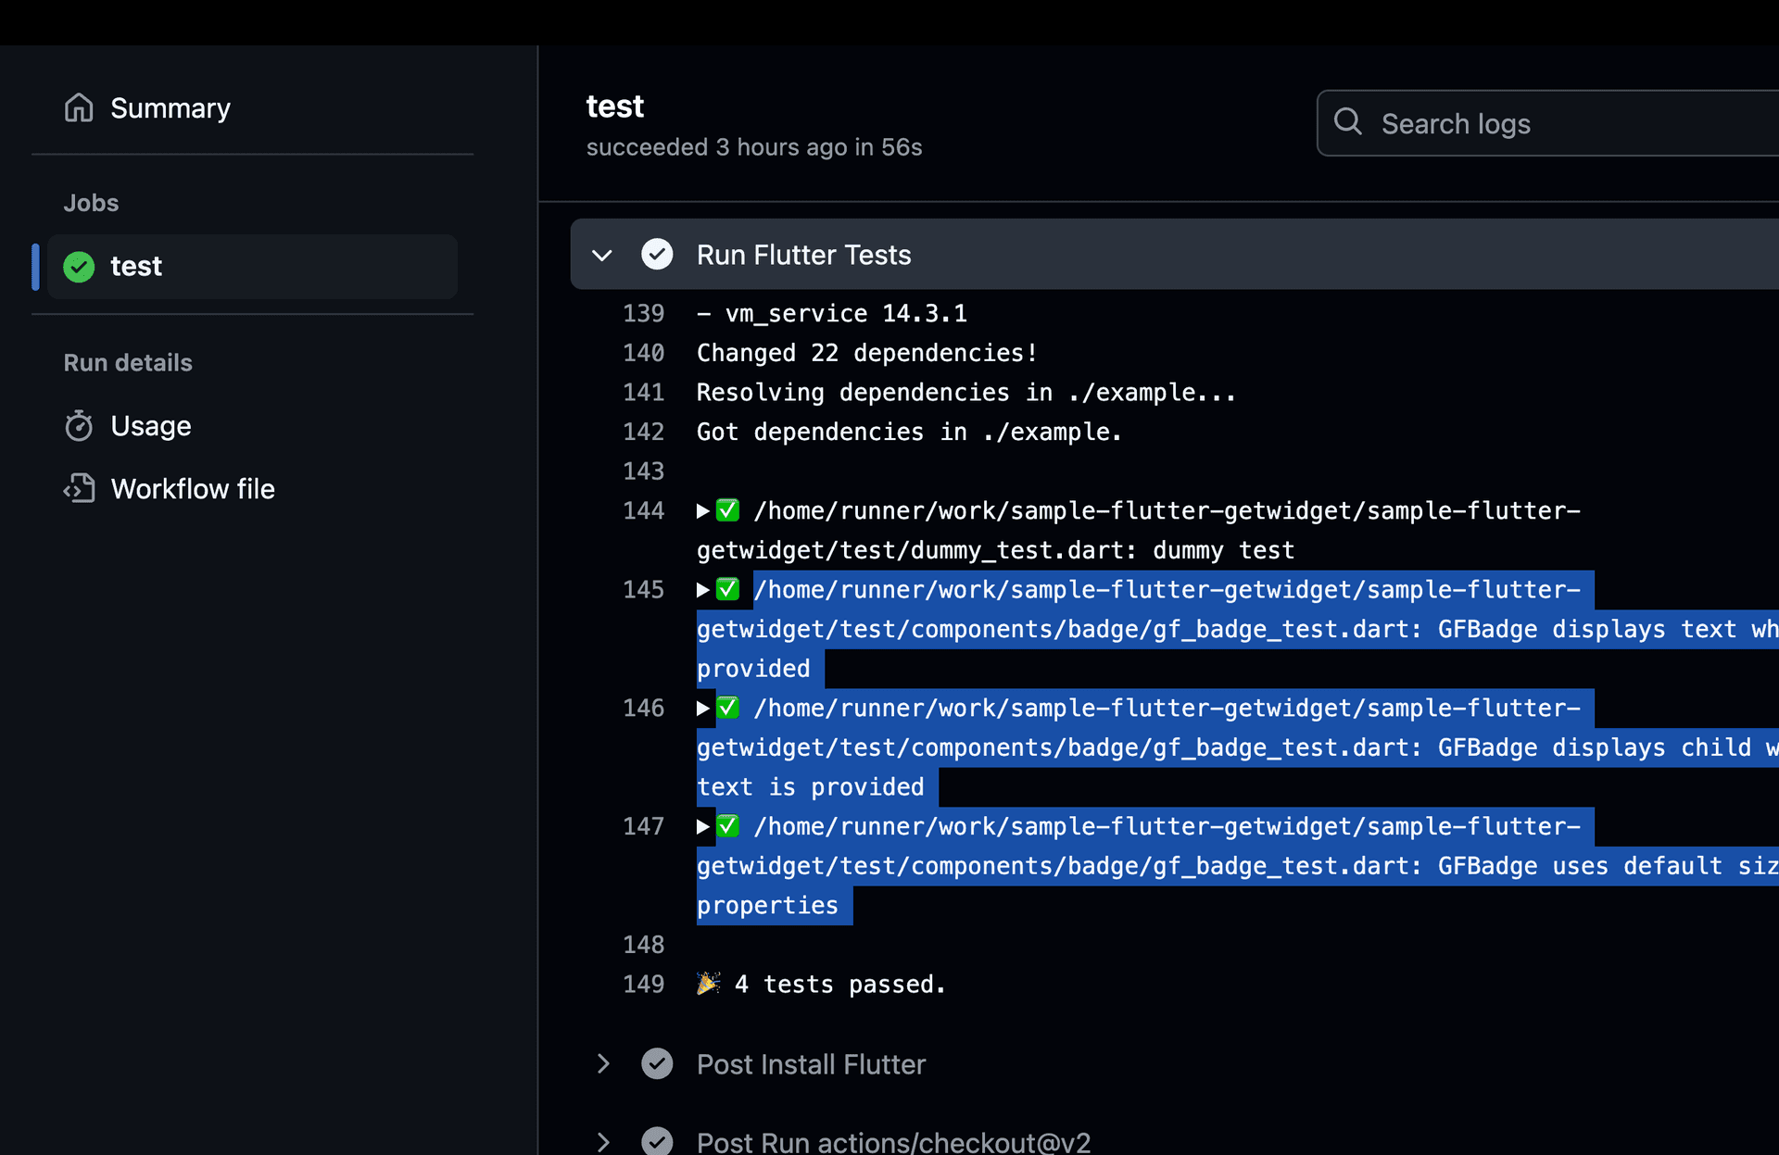
Task: Open the Usage details link
Action: coord(151,426)
